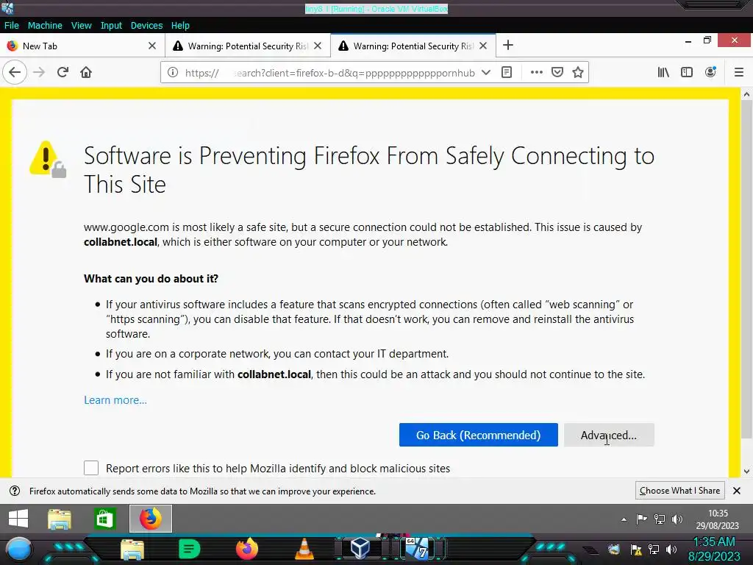The image size is (753, 565).
Task: Close the New Tab tab
Action: coord(152,46)
